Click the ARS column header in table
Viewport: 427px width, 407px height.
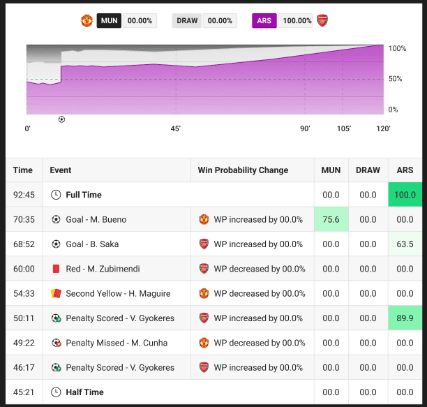click(405, 170)
